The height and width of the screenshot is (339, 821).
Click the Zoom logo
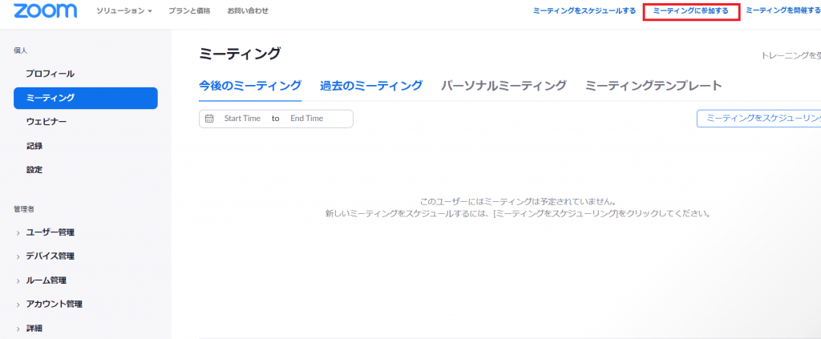click(45, 11)
